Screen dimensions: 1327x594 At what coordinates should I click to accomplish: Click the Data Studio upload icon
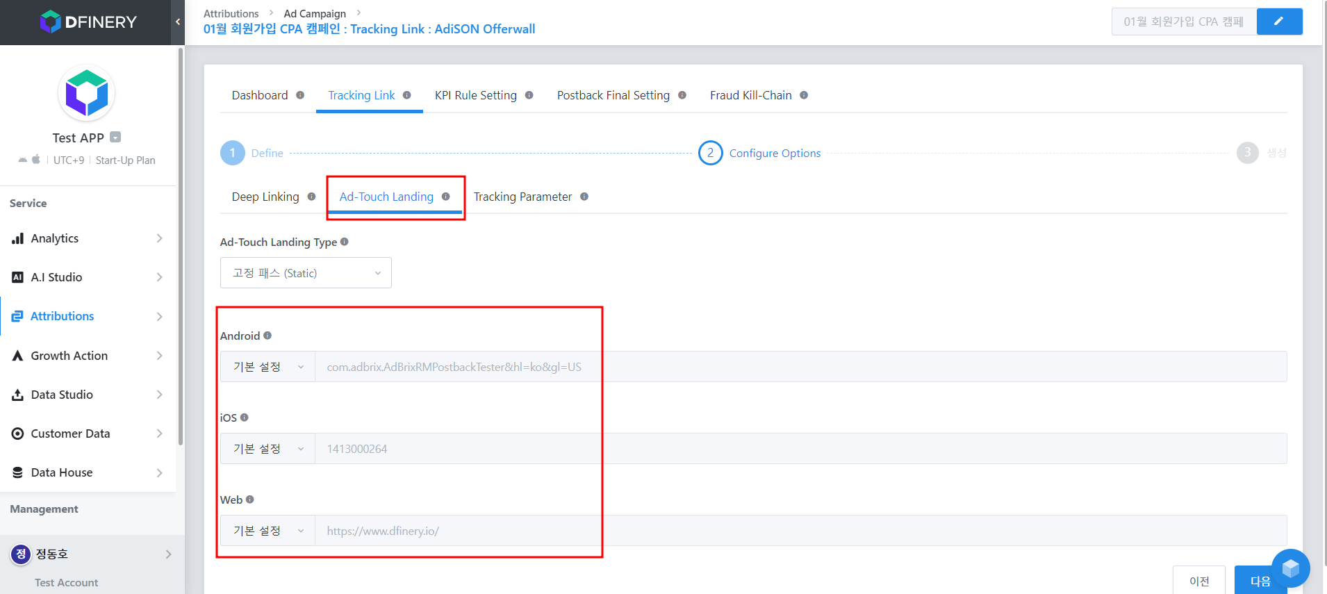(17, 395)
